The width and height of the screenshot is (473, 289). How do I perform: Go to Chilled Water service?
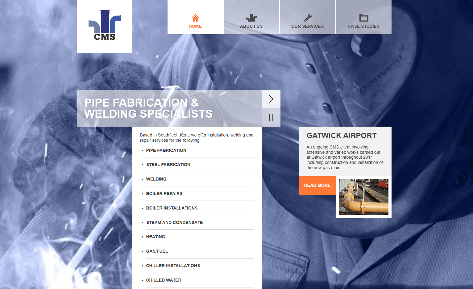(164, 280)
